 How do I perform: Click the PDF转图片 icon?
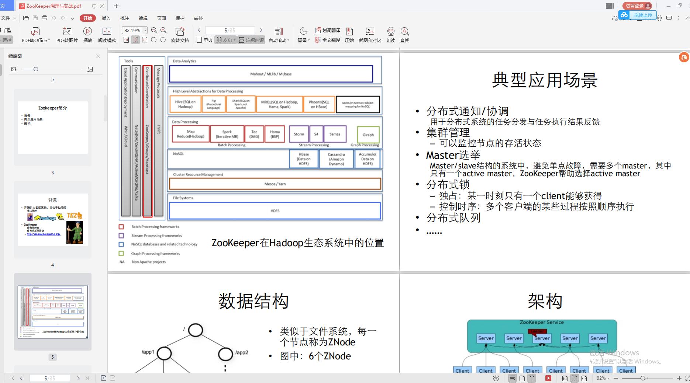pyautogui.click(x=67, y=31)
